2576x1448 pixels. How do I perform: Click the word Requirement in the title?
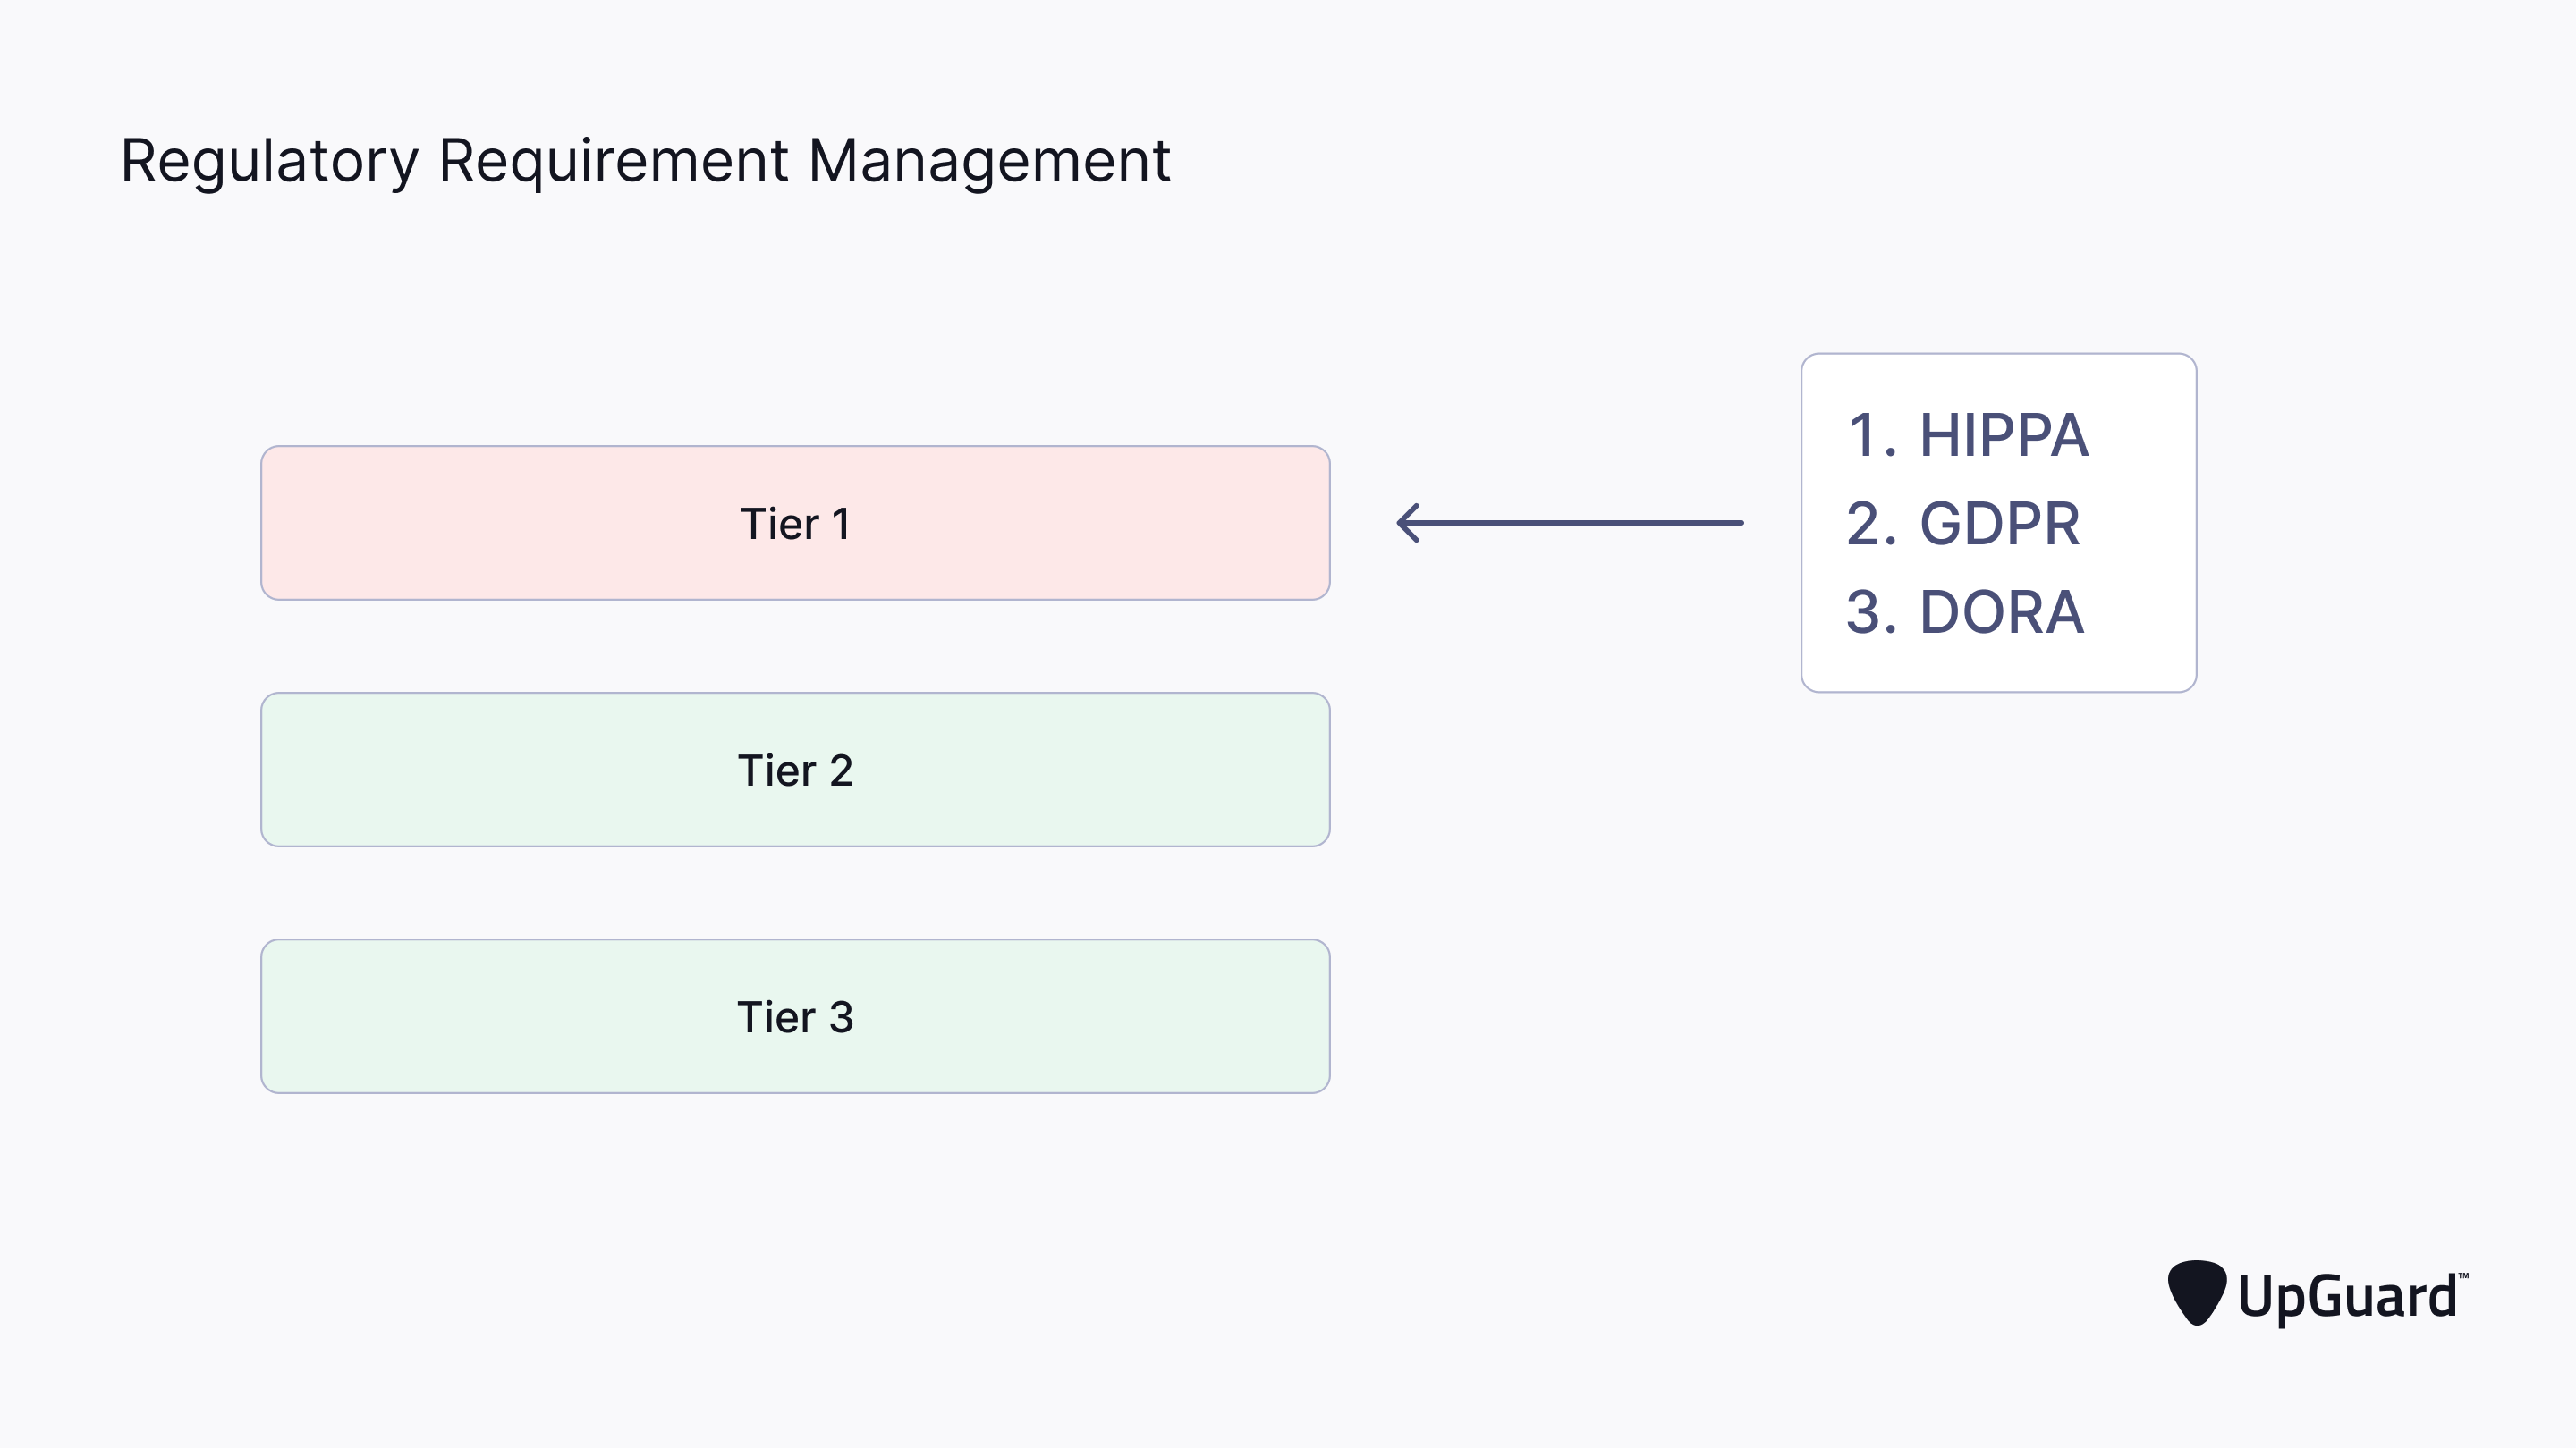coord(614,160)
